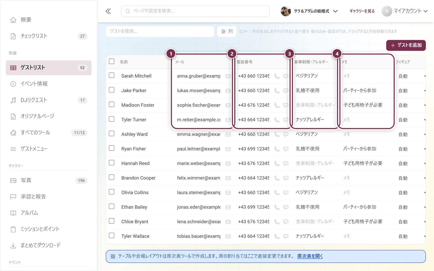434x271 pixels.
Task: Click the chat bubble icon in Madison Foster's row
Action: 286,105
